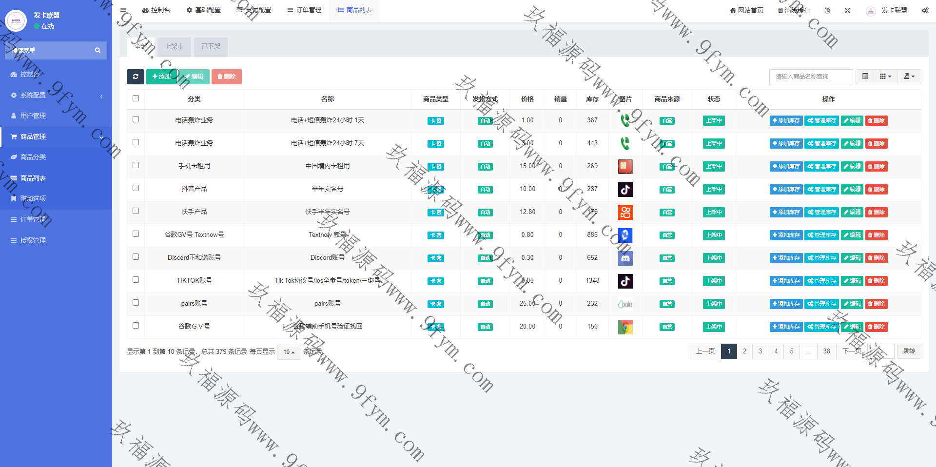The image size is (936, 467).
Task: Expand the page size dropdown showing 10
Action: click(x=289, y=352)
